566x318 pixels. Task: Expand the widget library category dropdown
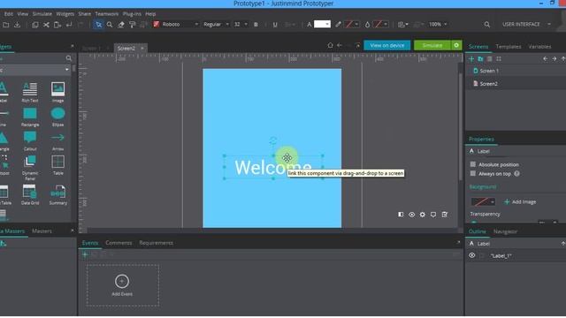point(34,70)
